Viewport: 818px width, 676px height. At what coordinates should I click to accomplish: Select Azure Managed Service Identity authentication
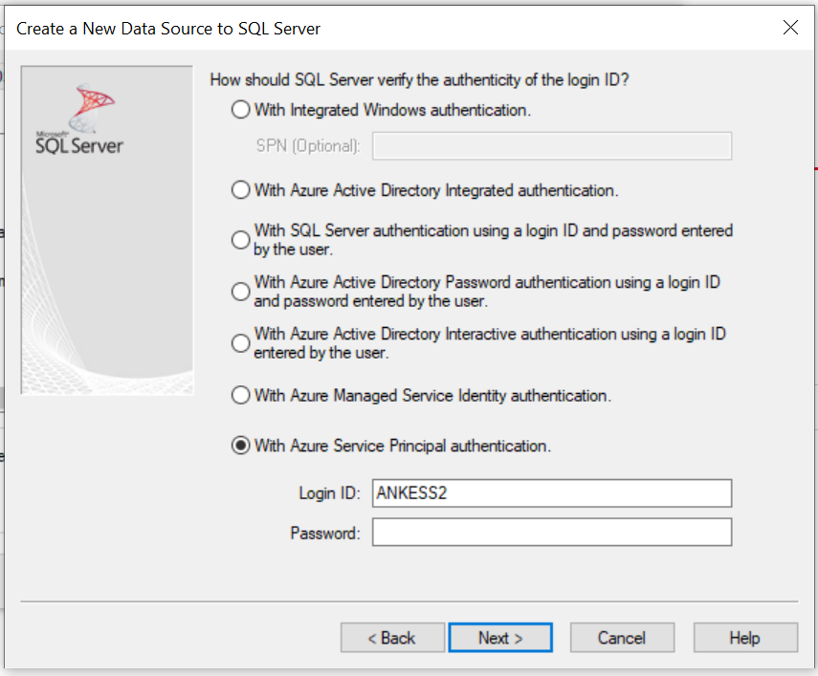click(241, 395)
